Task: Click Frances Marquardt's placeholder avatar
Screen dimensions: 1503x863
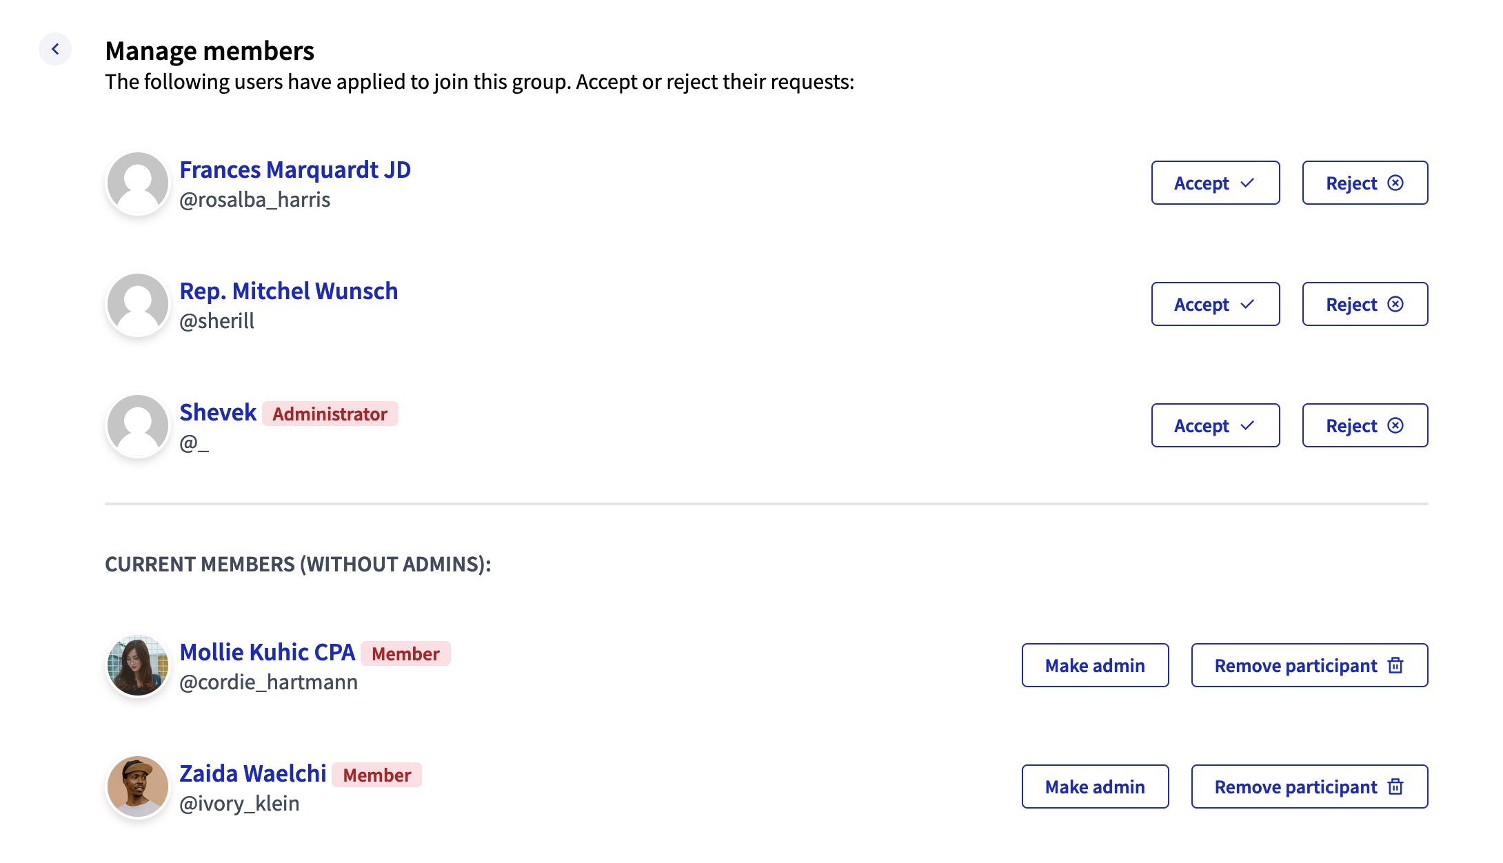Action: tap(137, 182)
